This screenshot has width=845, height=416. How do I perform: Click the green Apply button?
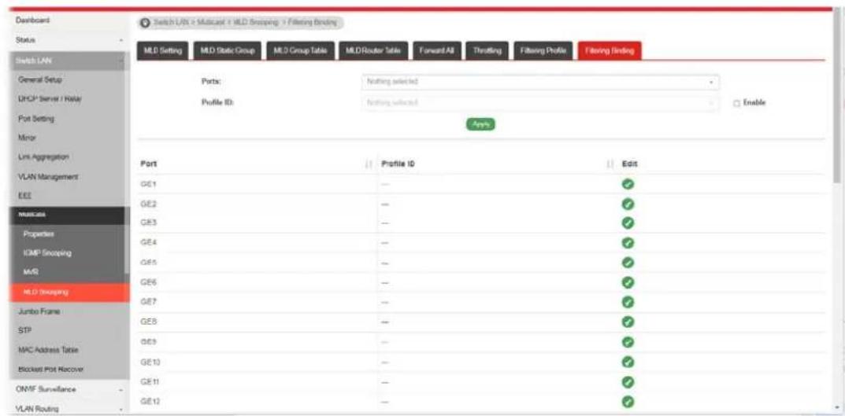tap(480, 123)
